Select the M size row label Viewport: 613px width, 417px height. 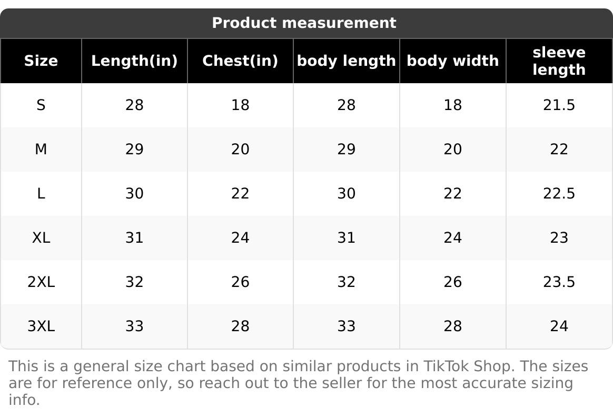click(x=41, y=150)
